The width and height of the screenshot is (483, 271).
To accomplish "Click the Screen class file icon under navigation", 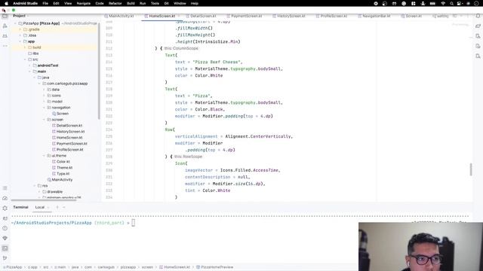I will [x=54, y=114].
